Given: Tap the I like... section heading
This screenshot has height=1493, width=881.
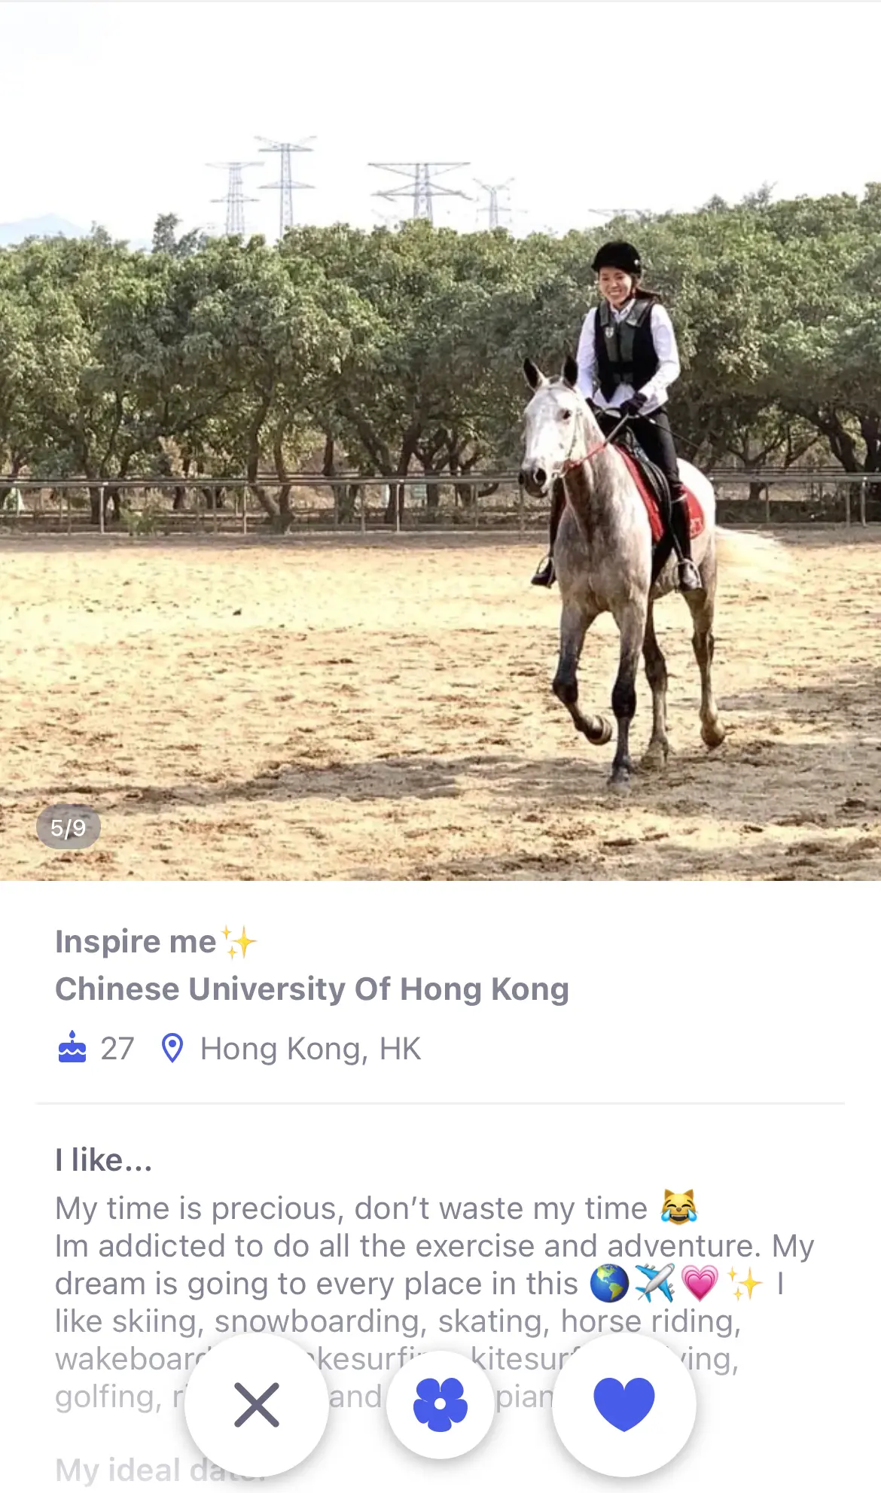Looking at the screenshot, I should click(x=104, y=1160).
